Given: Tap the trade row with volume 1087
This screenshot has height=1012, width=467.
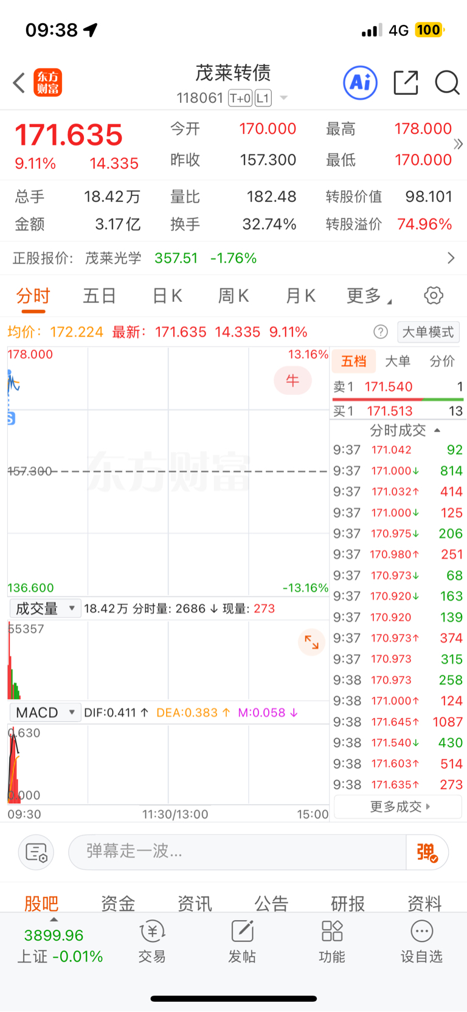Looking at the screenshot, I should coord(398,722).
